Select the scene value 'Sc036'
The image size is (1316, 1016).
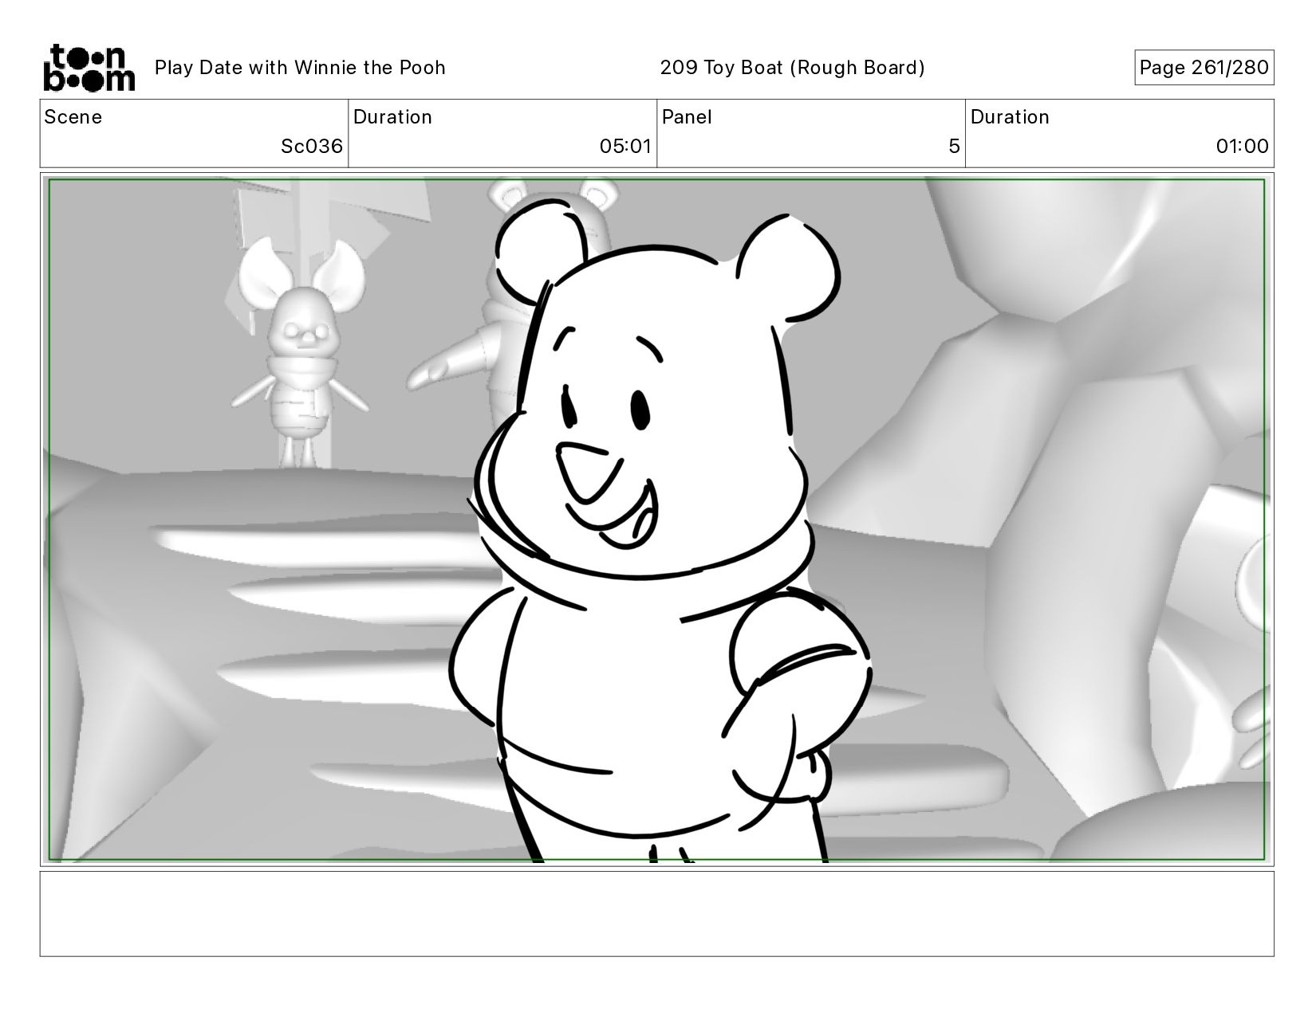(312, 147)
